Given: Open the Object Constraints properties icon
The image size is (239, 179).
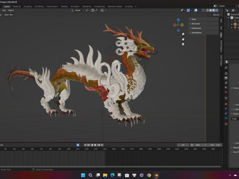Looking at the screenshot, I should pyautogui.click(x=226, y=113).
